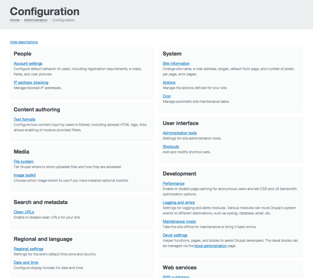Open Performance caching options
This screenshot has height=278, width=313.
click(173, 183)
